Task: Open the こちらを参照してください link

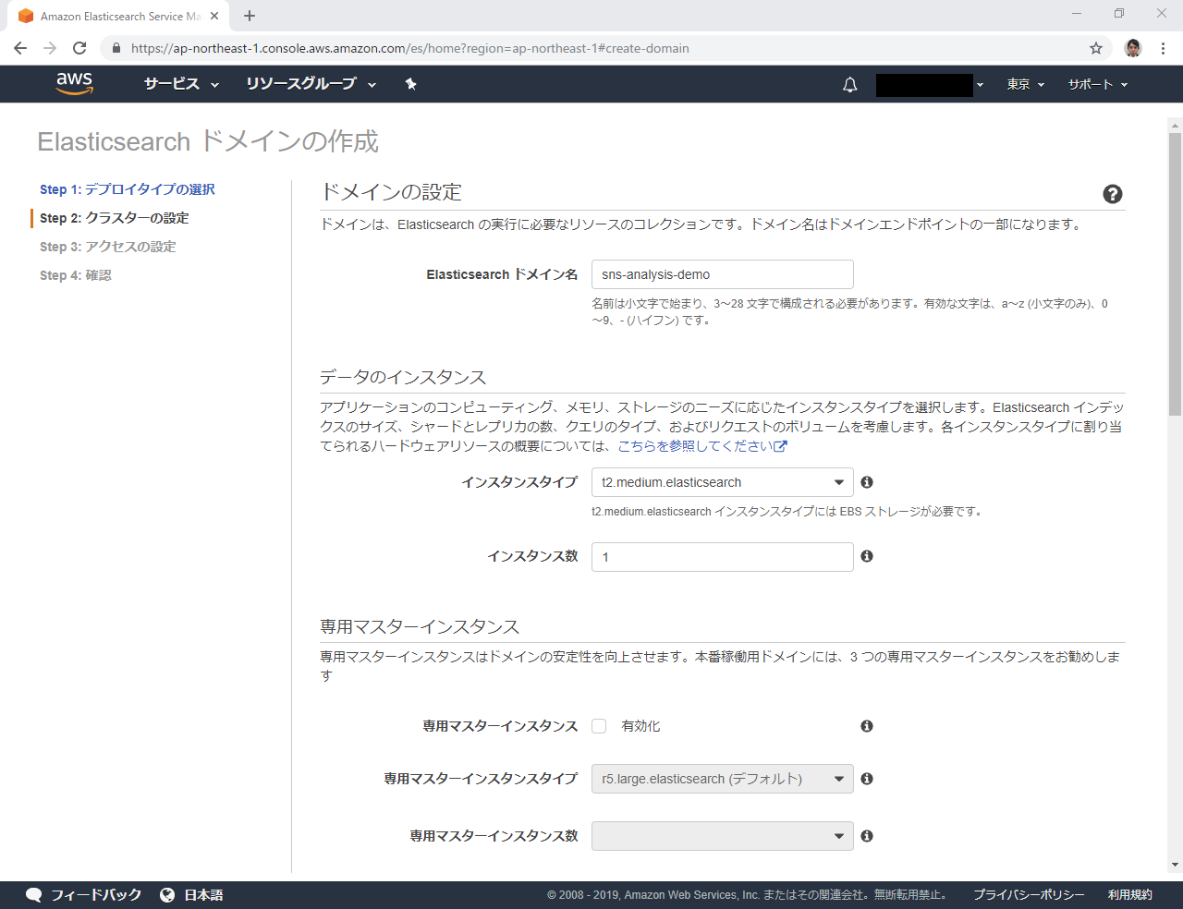Action: pos(701,446)
